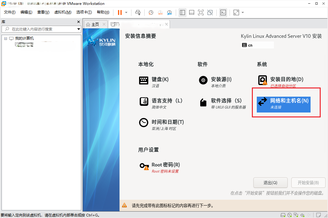Click the sound card status icon

click(x=303, y=215)
